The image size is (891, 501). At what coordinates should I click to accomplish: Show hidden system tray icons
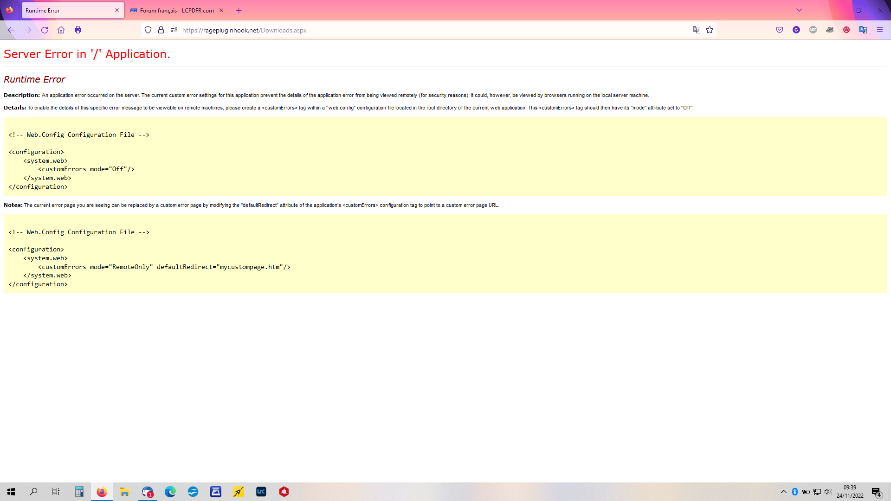point(784,492)
